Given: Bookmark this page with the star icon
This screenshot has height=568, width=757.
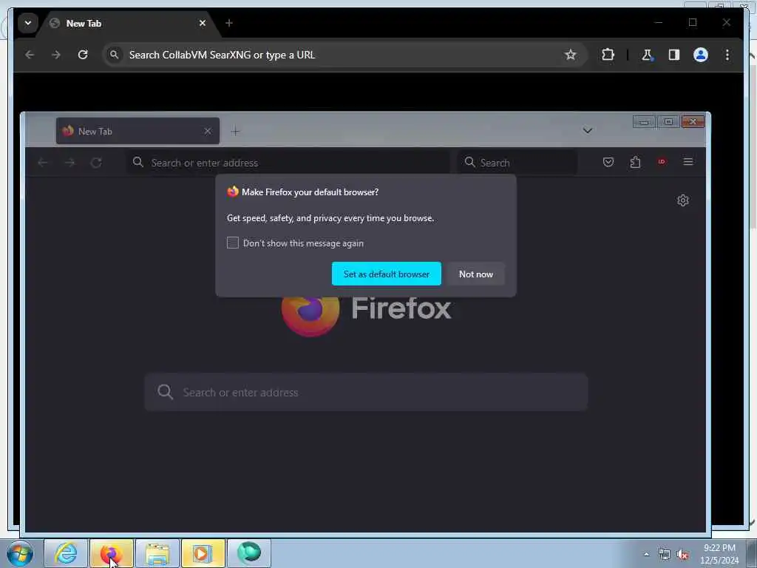Looking at the screenshot, I should (x=570, y=55).
